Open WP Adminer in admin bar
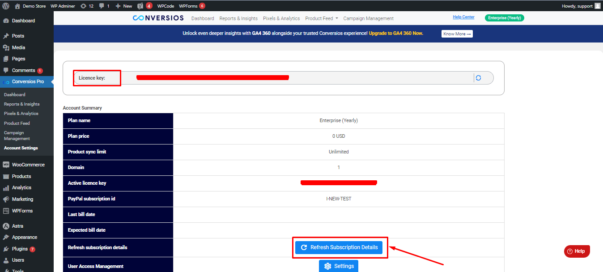The height and width of the screenshot is (272, 603). point(63,6)
